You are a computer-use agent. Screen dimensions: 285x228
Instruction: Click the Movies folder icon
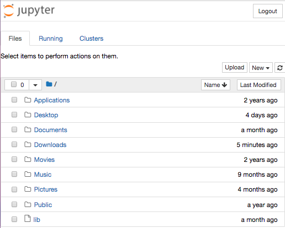28,159
